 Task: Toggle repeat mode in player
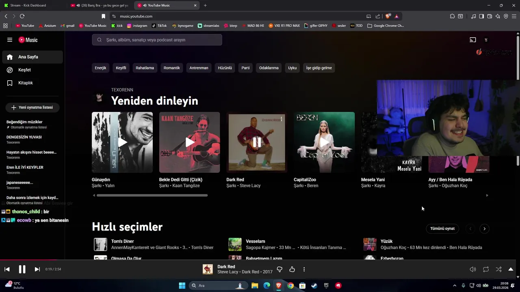(x=486, y=269)
